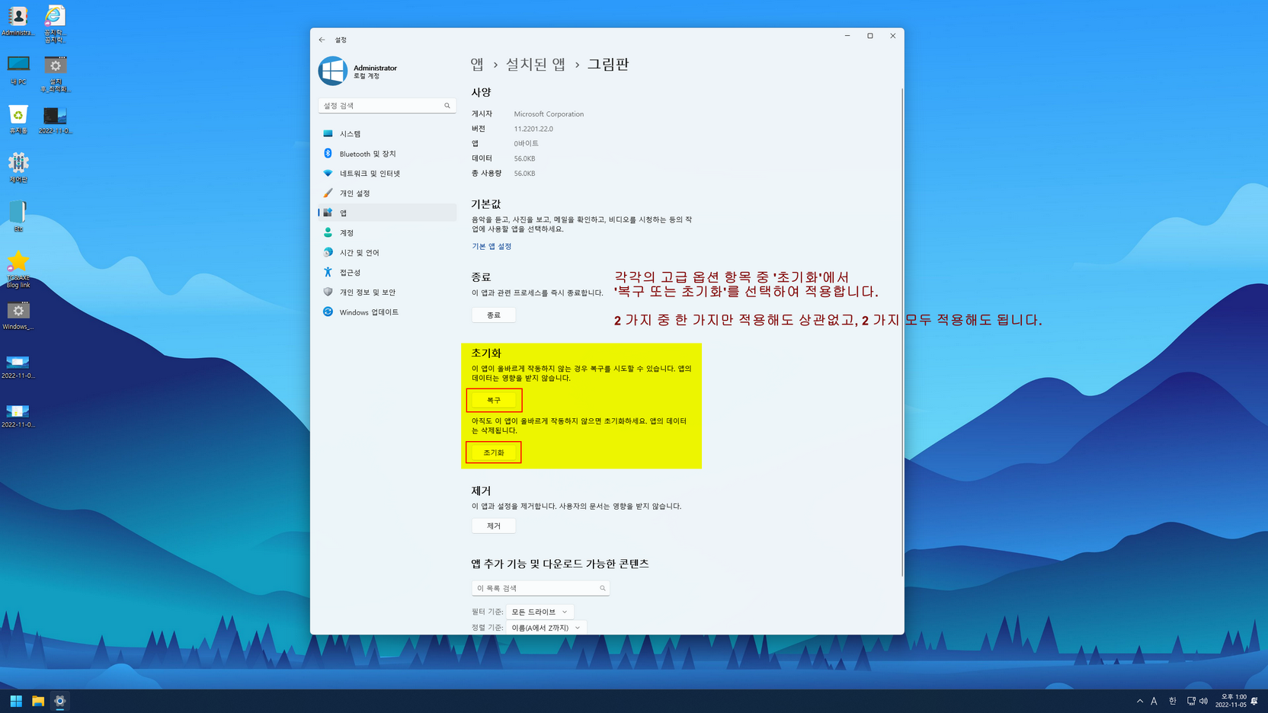Select the dark screenshot file 2022-11-0
The image size is (1268, 713).
[55, 120]
